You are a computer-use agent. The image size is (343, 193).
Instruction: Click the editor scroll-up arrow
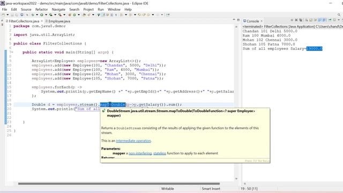tap(236, 27)
